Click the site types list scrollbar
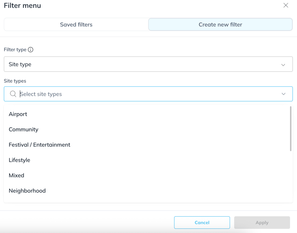The height and width of the screenshot is (233, 297). pyautogui.click(x=291, y=129)
